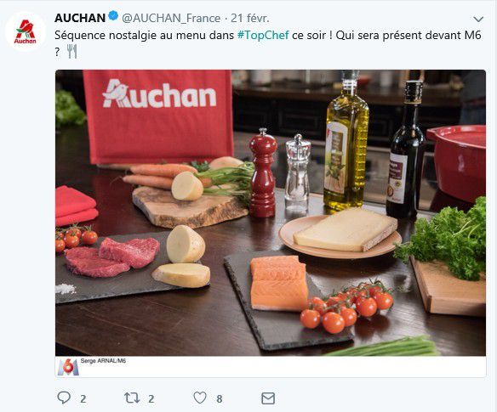Click the tweet text about Séquence nostalgie
This screenshot has width=497, height=412.
pos(268,43)
